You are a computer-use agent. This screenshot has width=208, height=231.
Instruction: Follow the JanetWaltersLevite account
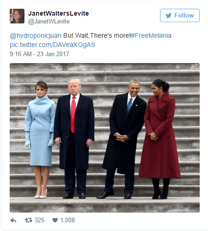coord(180,15)
